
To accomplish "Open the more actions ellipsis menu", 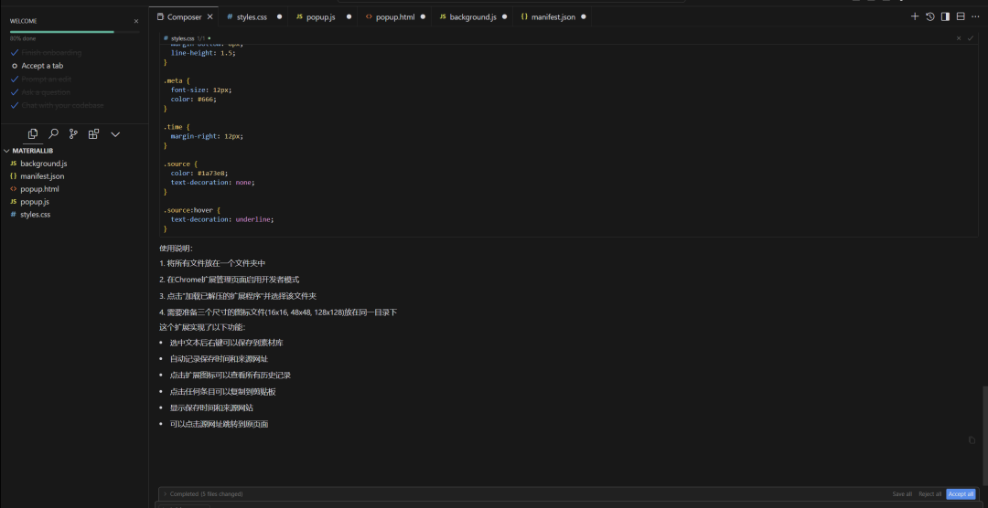I will click(975, 17).
